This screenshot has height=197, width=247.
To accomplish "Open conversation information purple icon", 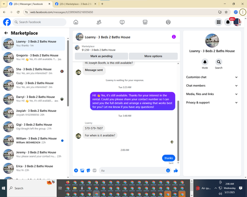I will (174, 37).
